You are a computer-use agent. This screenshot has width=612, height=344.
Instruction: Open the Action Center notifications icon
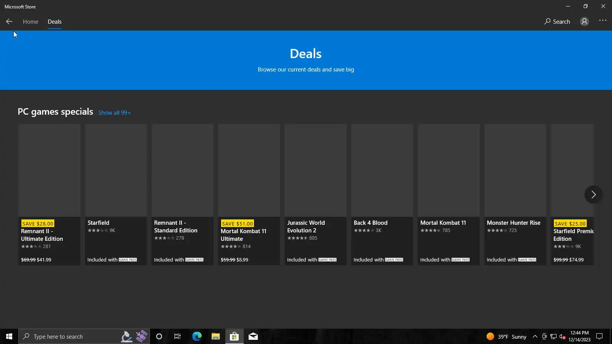[x=599, y=336]
